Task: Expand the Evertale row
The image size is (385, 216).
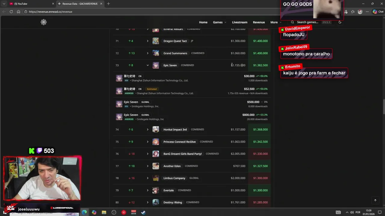Action: point(147,190)
